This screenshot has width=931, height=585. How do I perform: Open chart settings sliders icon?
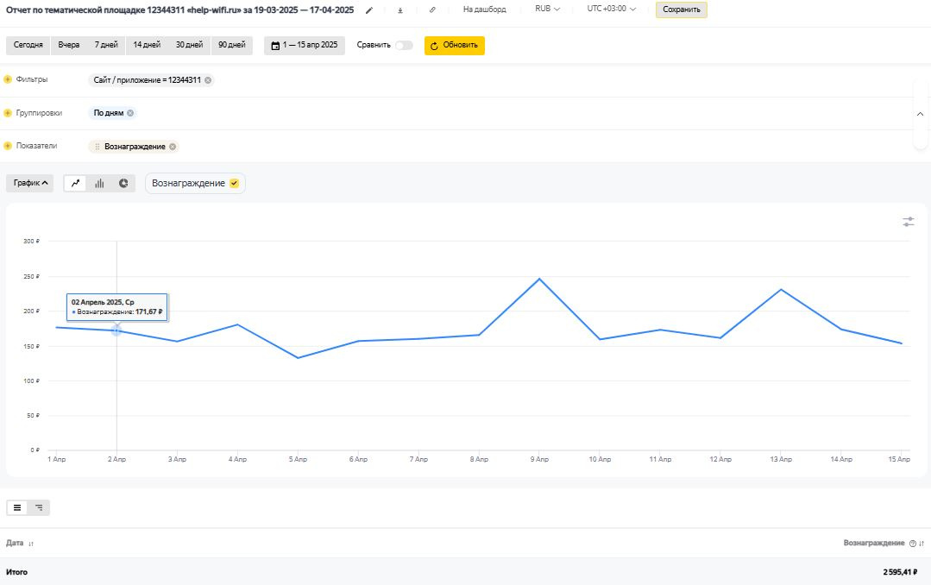(x=908, y=222)
